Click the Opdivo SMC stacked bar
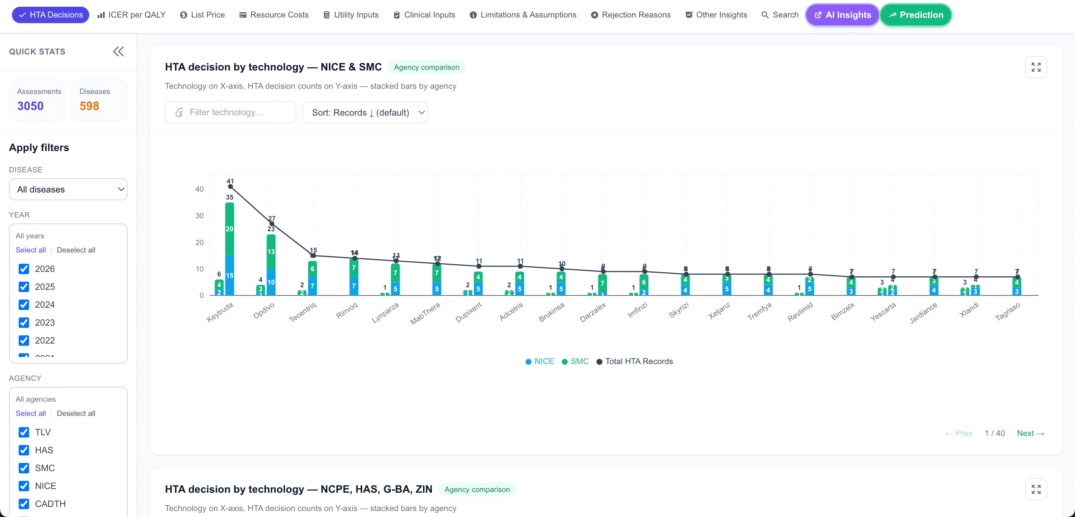 (271, 252)
